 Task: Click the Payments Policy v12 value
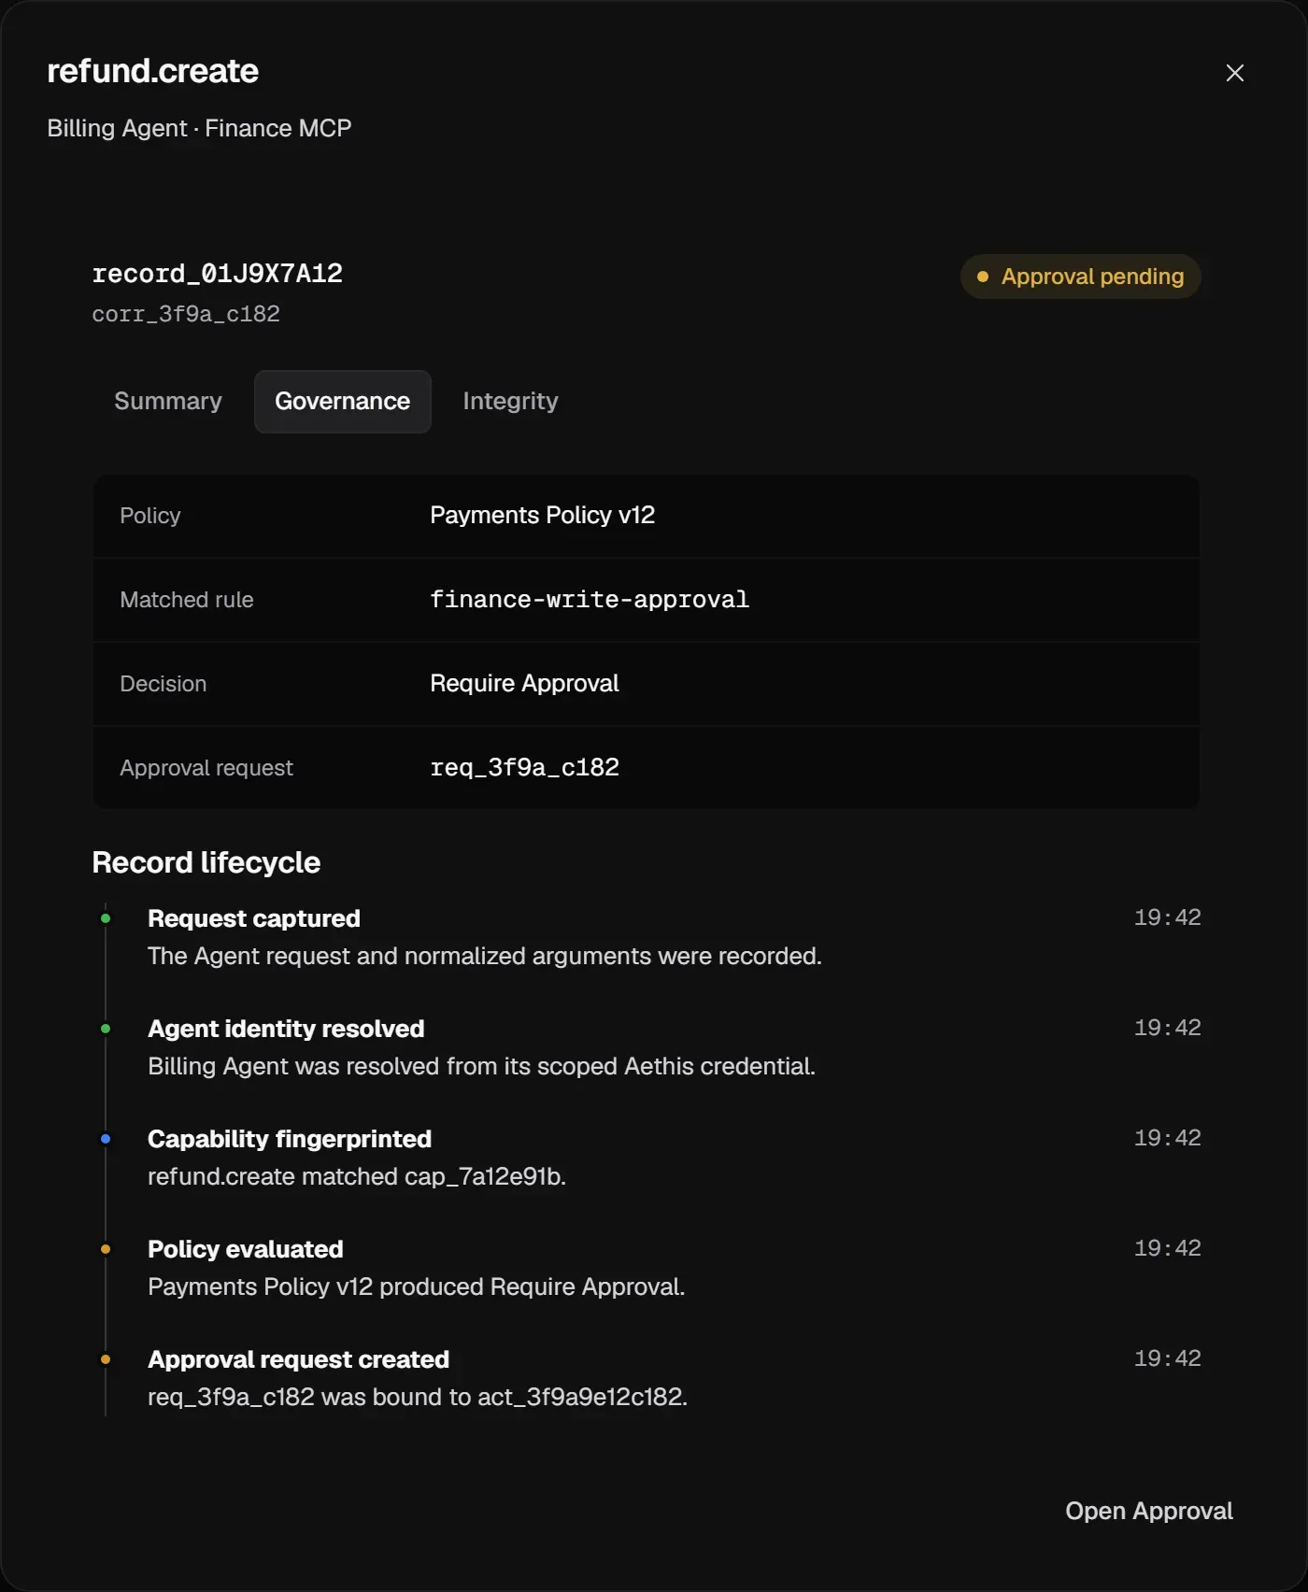pyautogui.click(x=542, y=515)
